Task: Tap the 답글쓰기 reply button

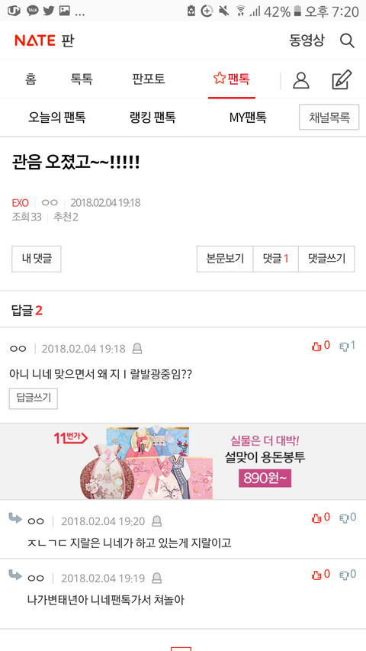Action: click(34, 398)
